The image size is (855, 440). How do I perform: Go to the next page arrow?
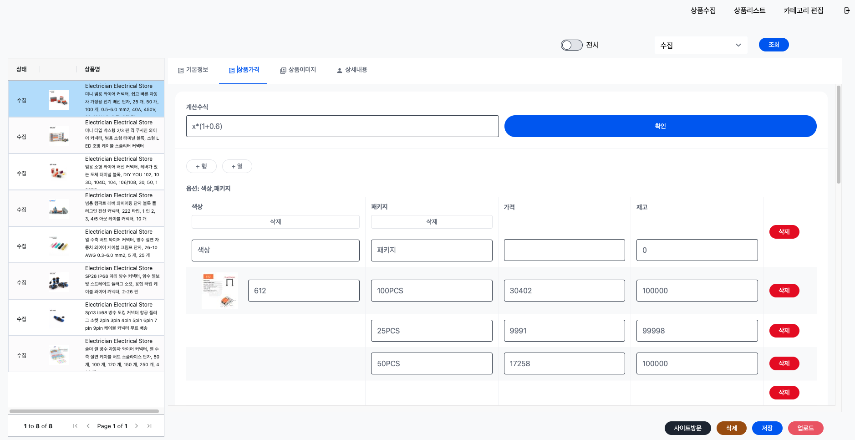click(136, 426)
